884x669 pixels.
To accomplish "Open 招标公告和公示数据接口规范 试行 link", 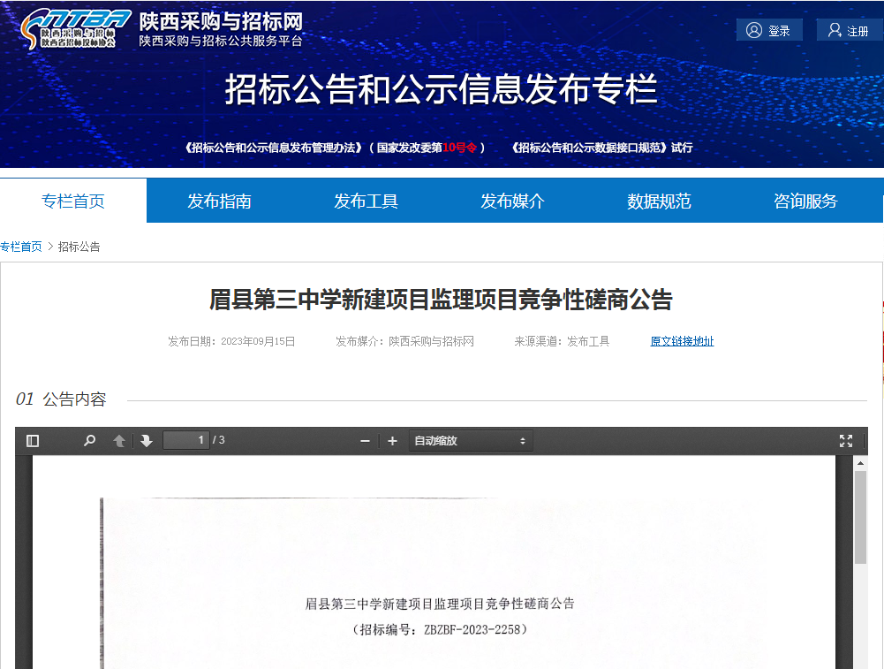I will coord(601,148).
